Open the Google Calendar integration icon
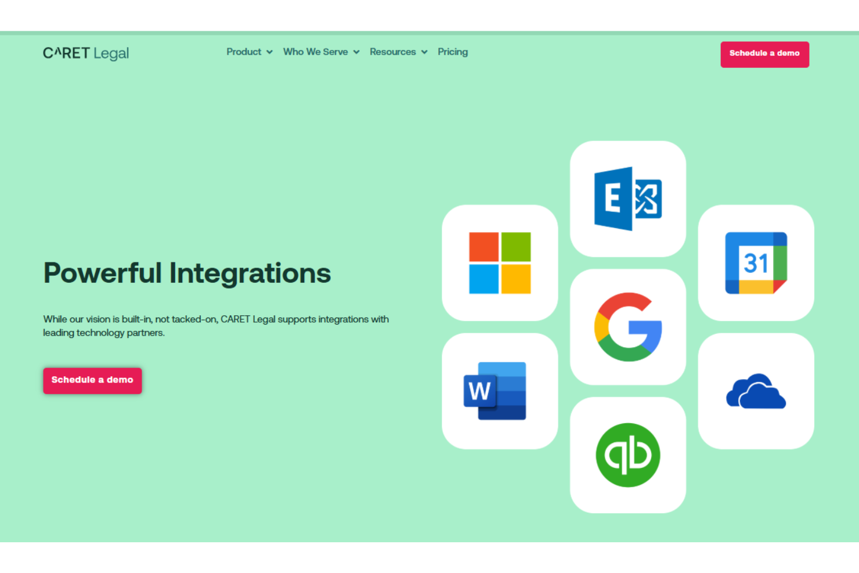Image resolution: width=859 pixels, height=573 pixels. [756, 263]
